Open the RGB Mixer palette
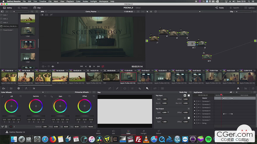This screenshot has width=257, height=144. pos(26,88)
